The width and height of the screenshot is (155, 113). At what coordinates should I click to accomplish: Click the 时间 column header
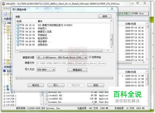(19, 21)
